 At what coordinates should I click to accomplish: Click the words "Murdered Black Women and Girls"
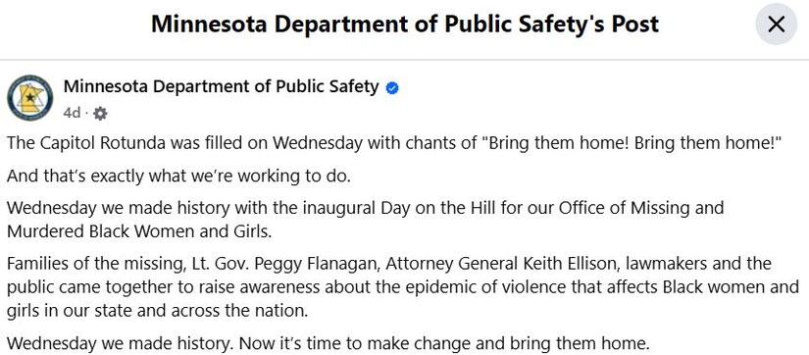[139, 231]
